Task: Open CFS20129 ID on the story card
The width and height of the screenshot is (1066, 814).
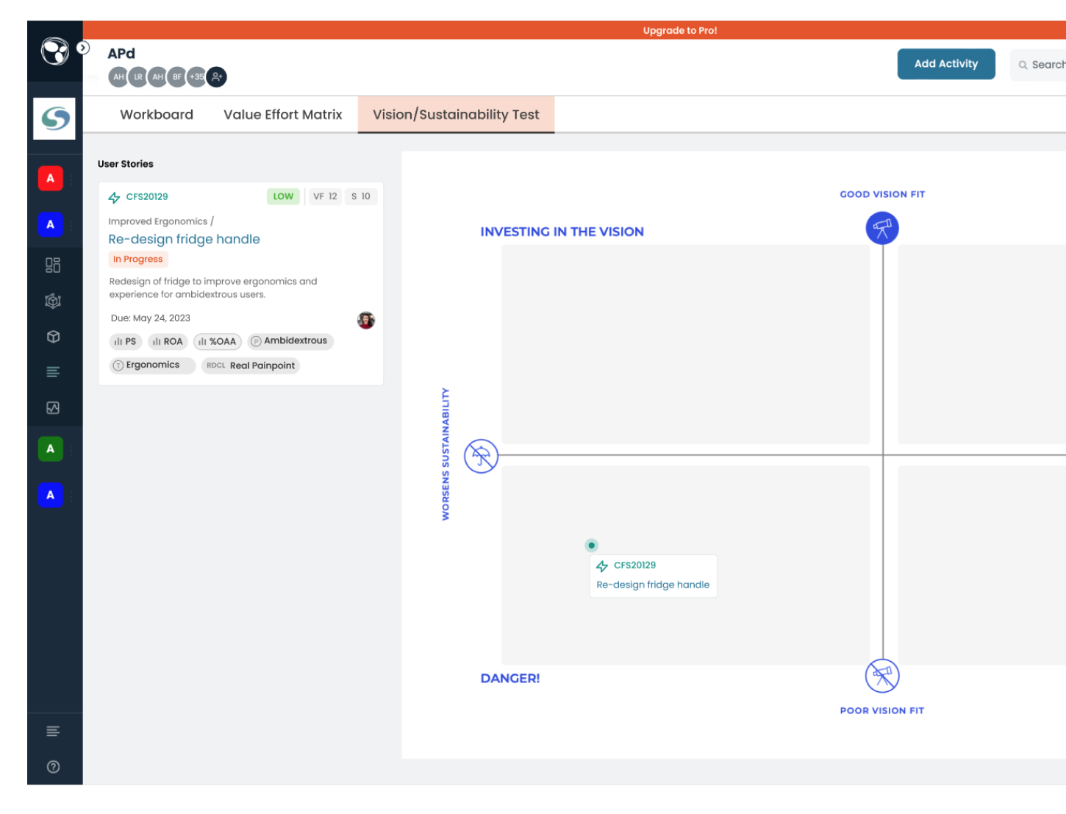Action: point(147,196)
